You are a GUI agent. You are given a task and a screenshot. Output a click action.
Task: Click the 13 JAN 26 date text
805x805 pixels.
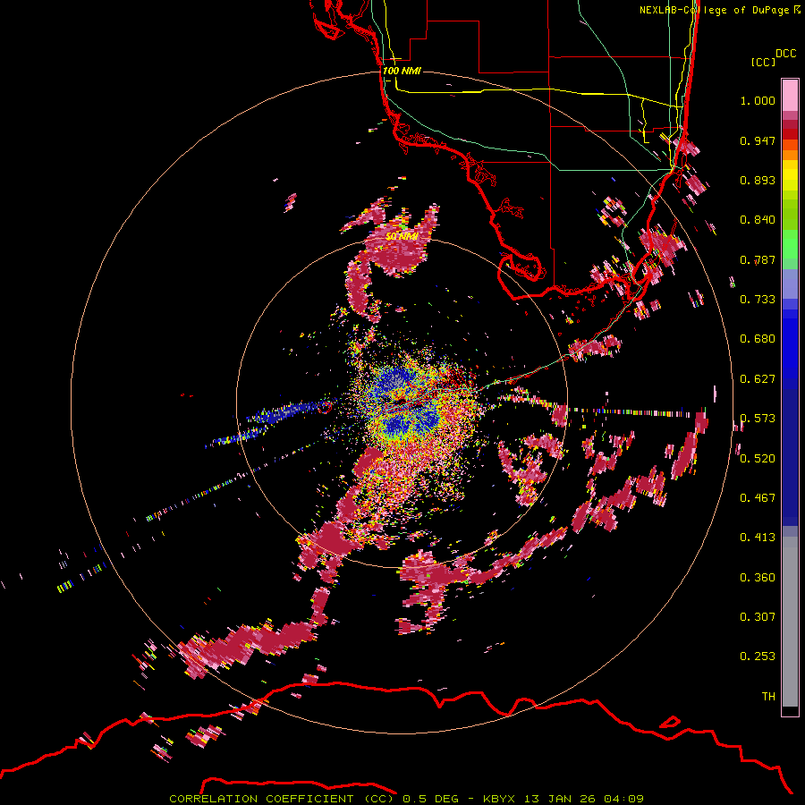click(560, 799)
